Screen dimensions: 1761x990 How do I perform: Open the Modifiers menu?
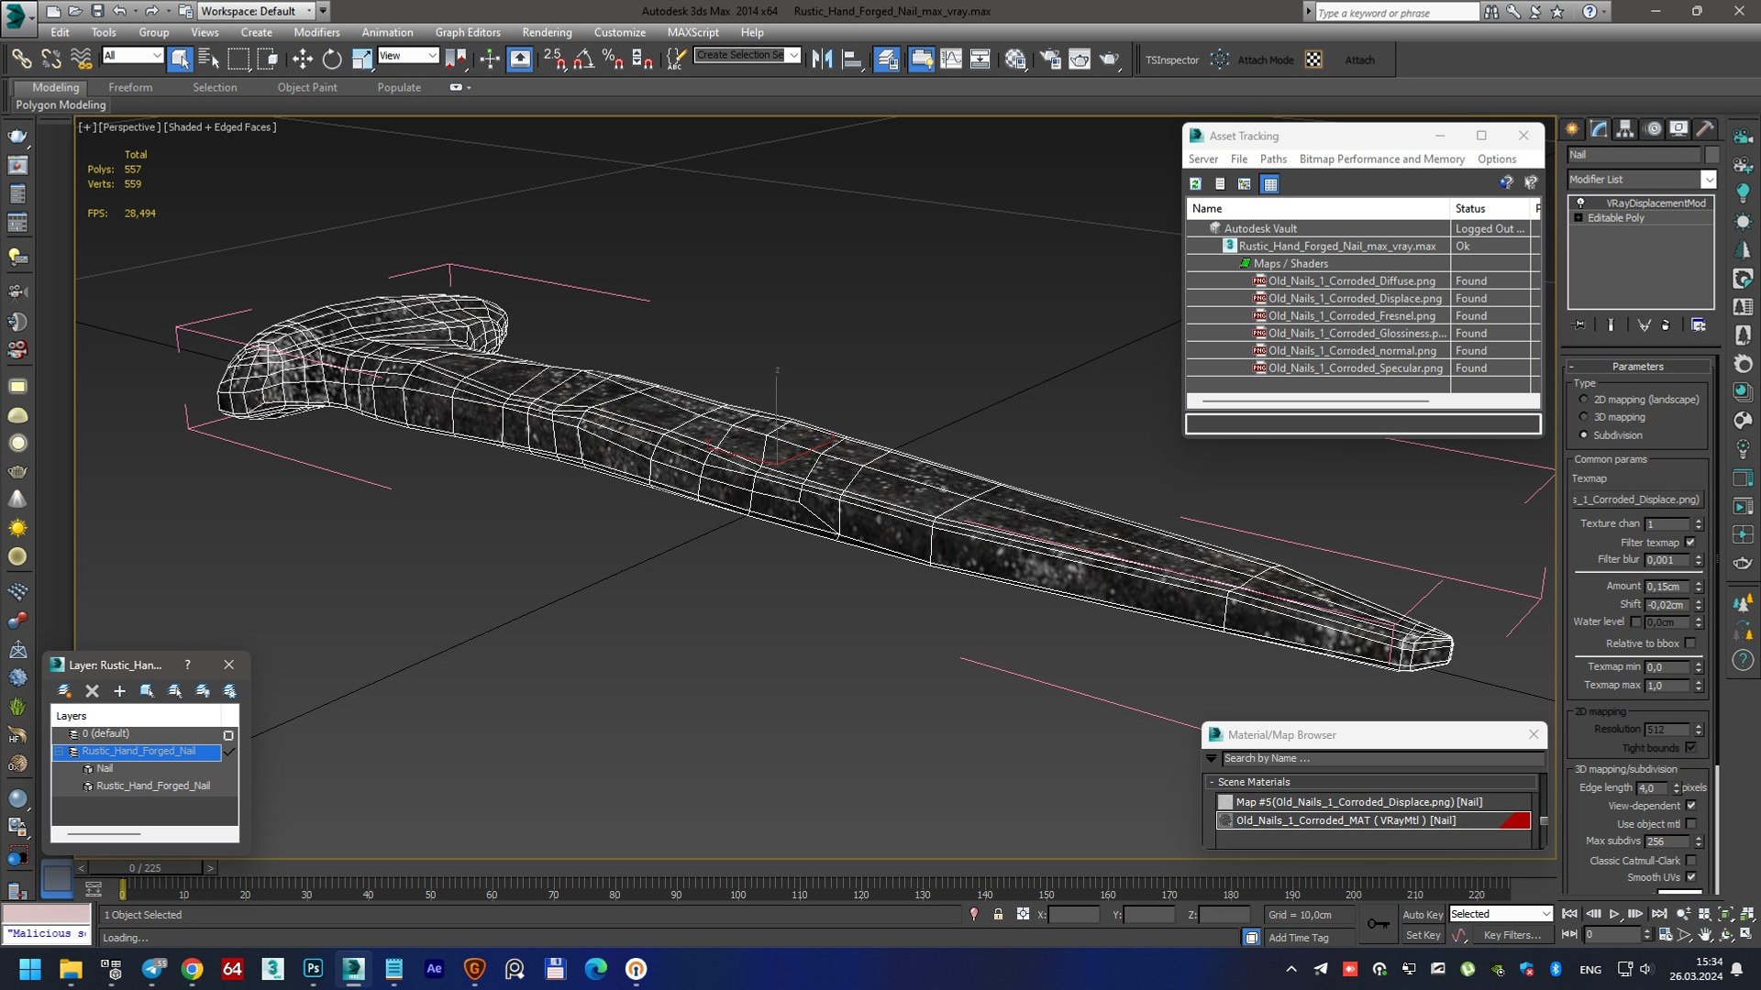316,32
